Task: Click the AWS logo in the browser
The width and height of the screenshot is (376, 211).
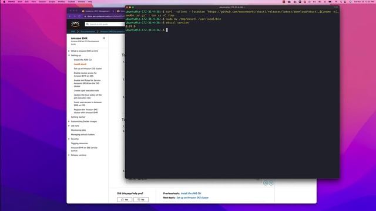Action: pyautogui.click(x=75, y=24)
